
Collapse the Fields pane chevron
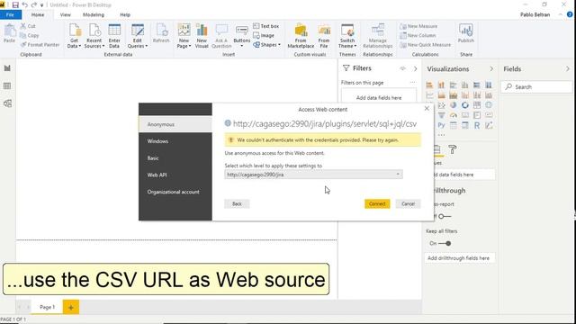pos(568,68)
